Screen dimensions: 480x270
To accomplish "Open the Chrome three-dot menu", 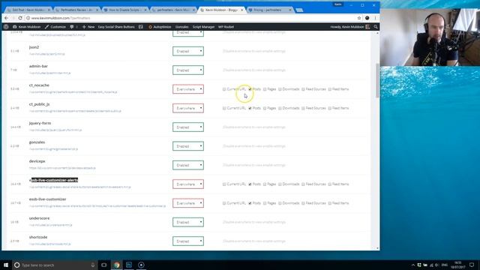I will pos(375,18).
